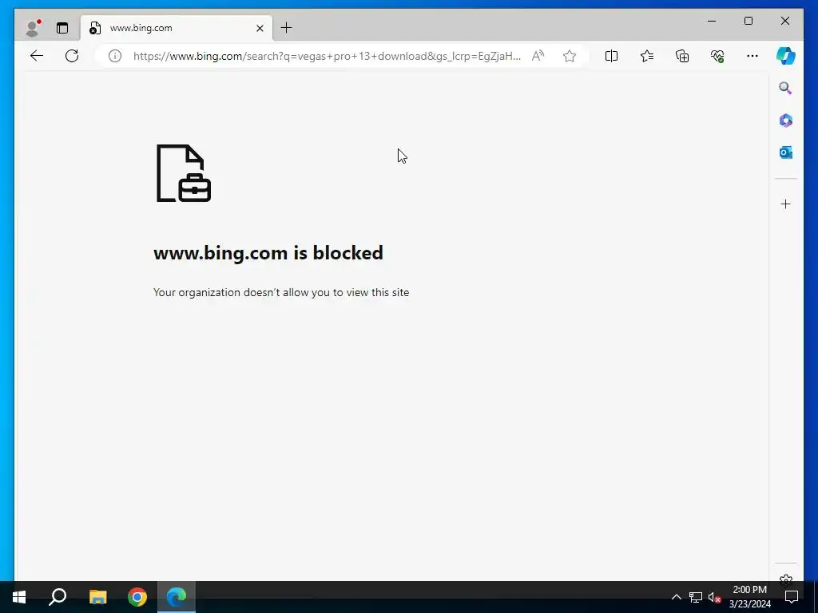Open the Edge profile icon
The height and width of the screenshot is (613, 818).
coord(33,28)
